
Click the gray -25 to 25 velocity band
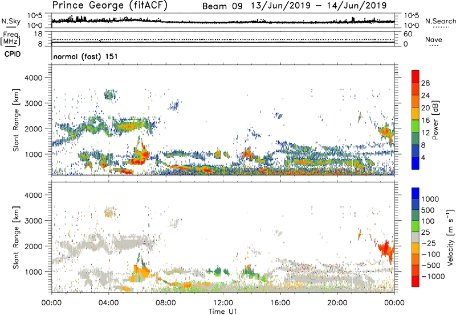(416, 238)
